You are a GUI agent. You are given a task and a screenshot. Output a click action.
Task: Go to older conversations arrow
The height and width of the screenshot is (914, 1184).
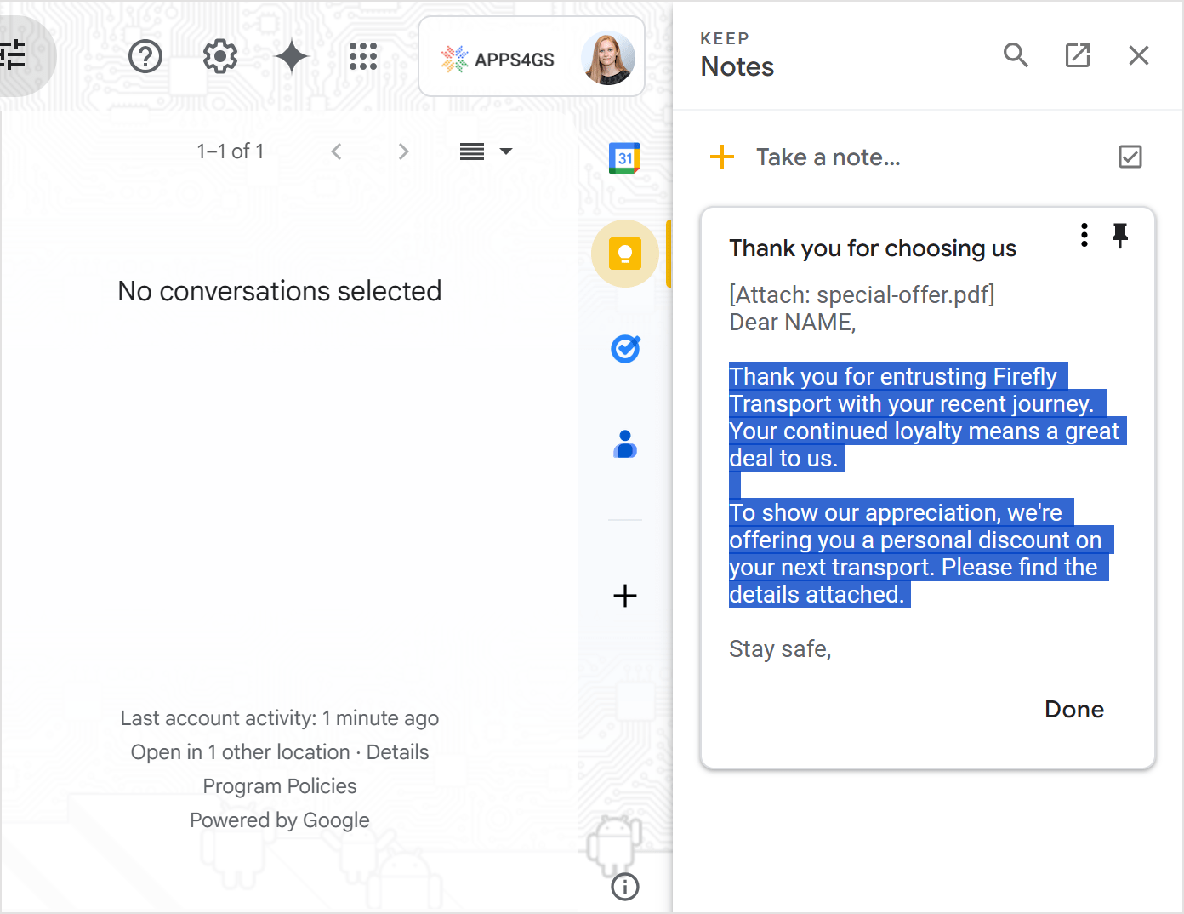coord(403,151)
